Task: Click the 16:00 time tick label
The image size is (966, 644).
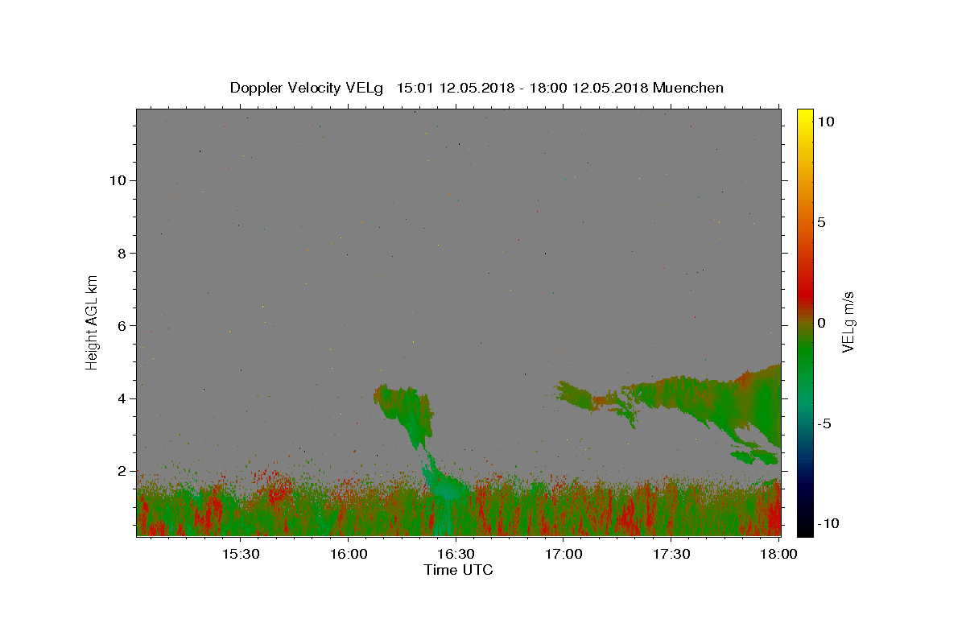Action: (349, 554)
